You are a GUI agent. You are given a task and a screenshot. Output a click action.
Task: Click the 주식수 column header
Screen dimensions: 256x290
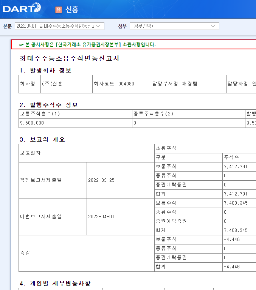239,158
